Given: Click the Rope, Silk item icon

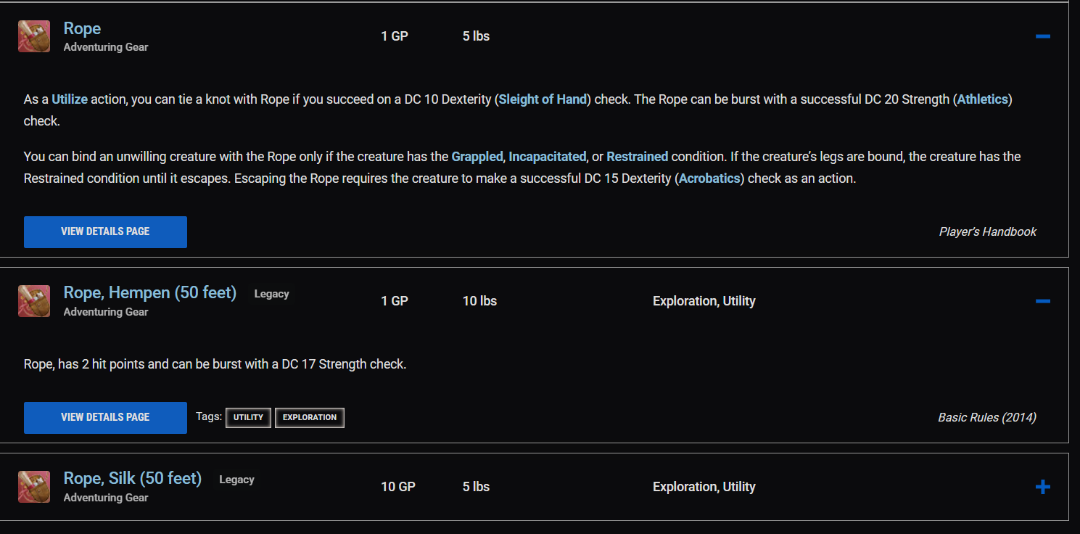Looking at the screenshot, I should (x=34, y=487).
